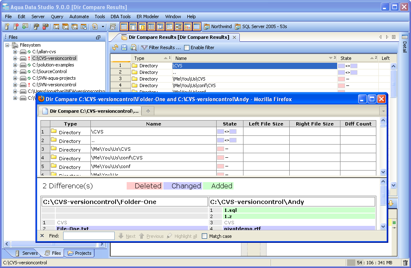Click the Register Server icon with yellow star
The image size is (411, 268).
[x=7, y=26]
